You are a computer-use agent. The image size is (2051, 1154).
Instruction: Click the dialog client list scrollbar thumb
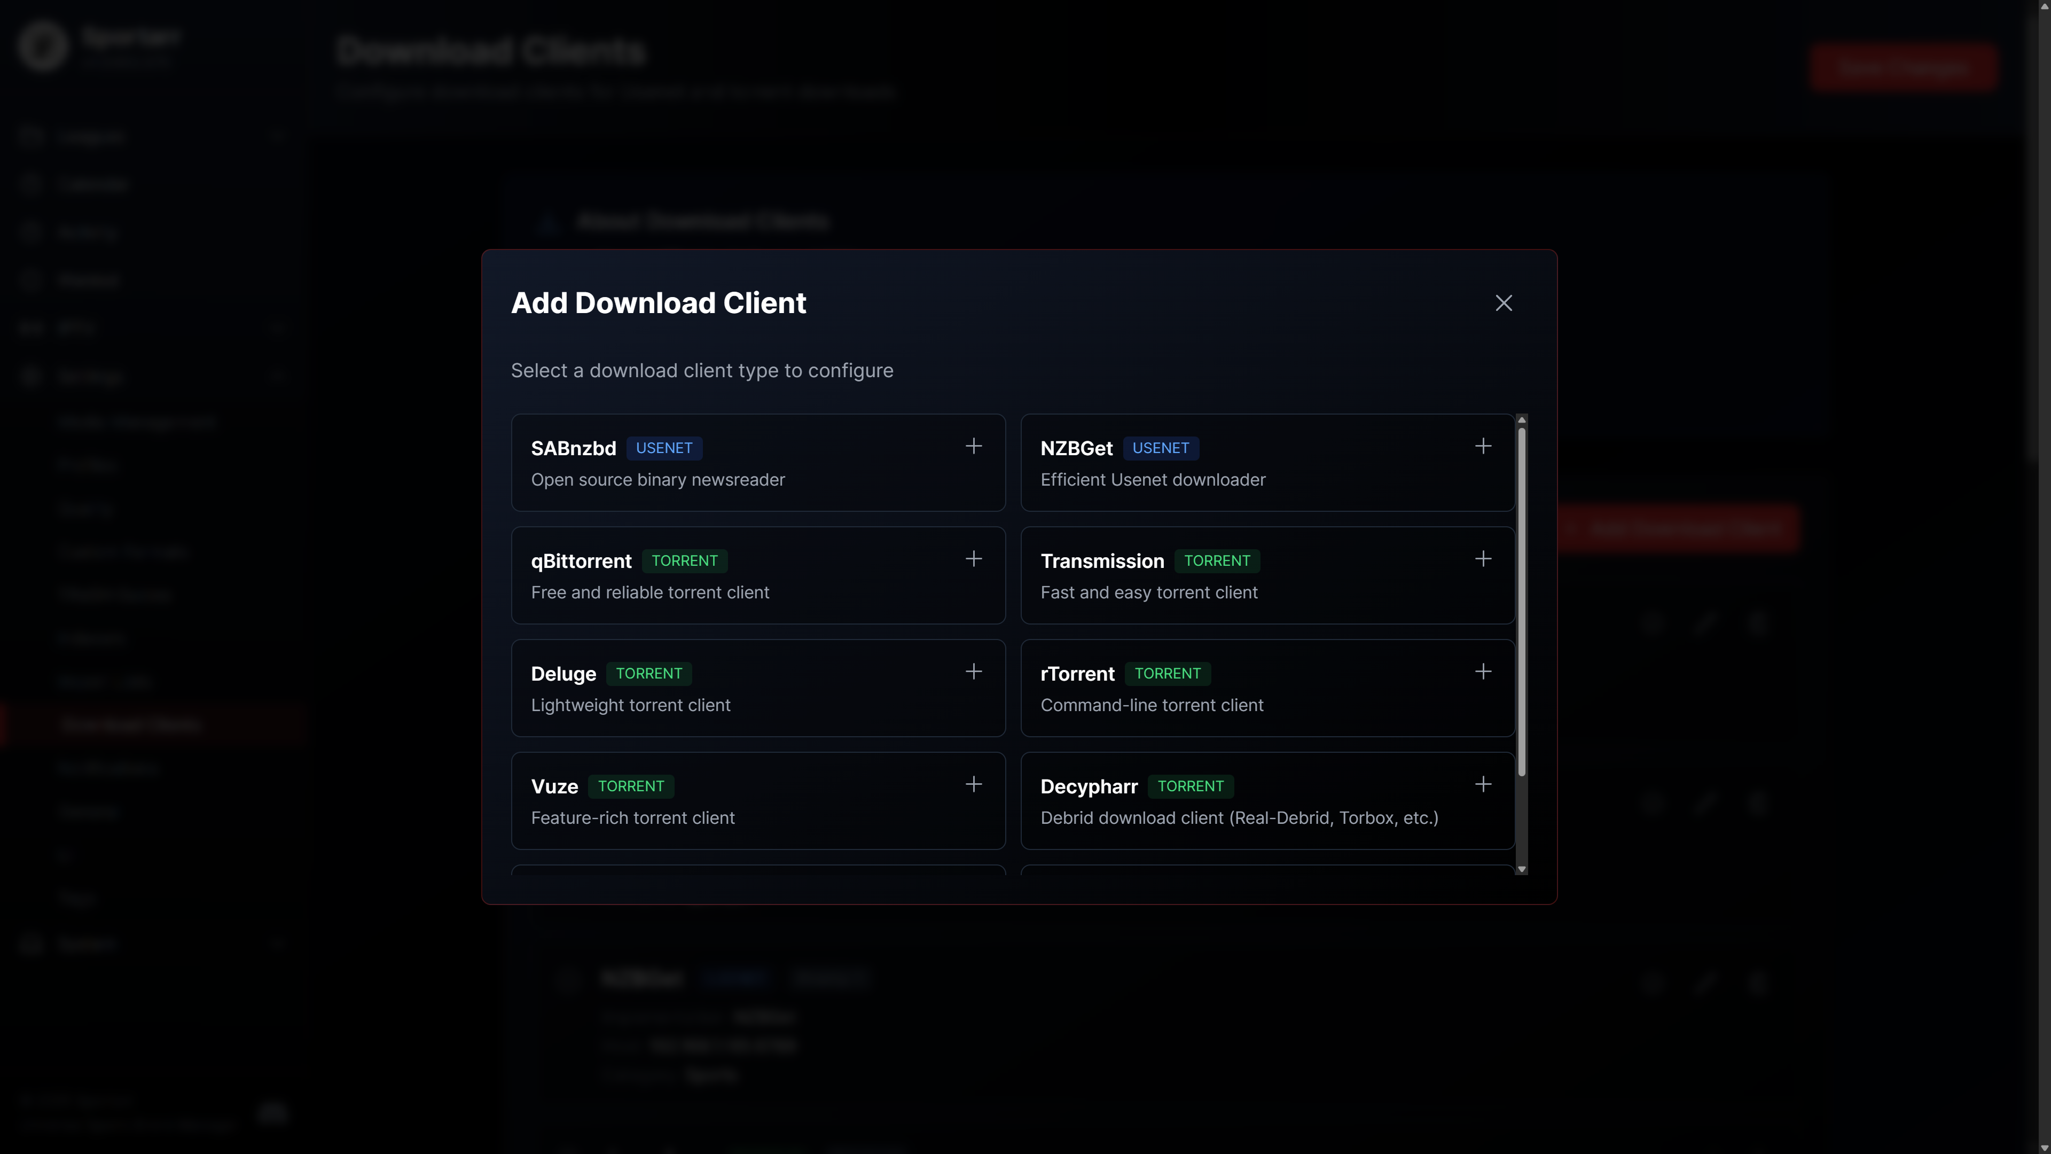pos(1522,602)
